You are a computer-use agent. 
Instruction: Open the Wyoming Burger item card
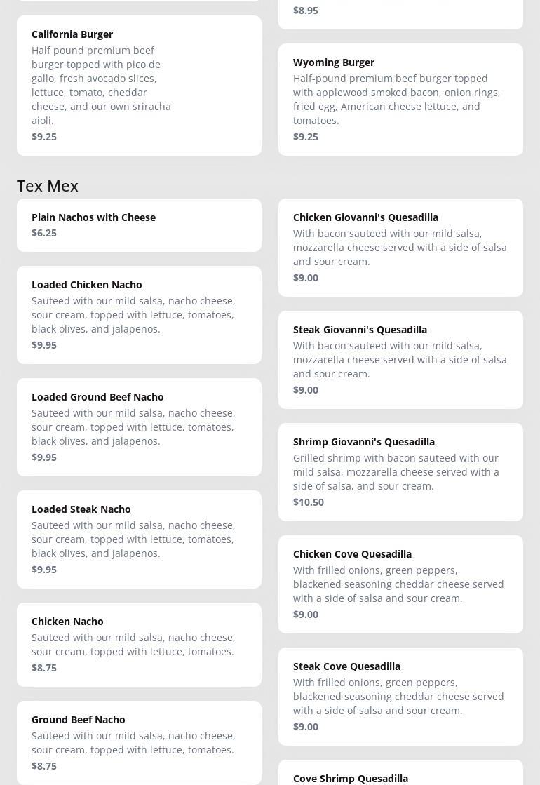click(x=400, y=100)
